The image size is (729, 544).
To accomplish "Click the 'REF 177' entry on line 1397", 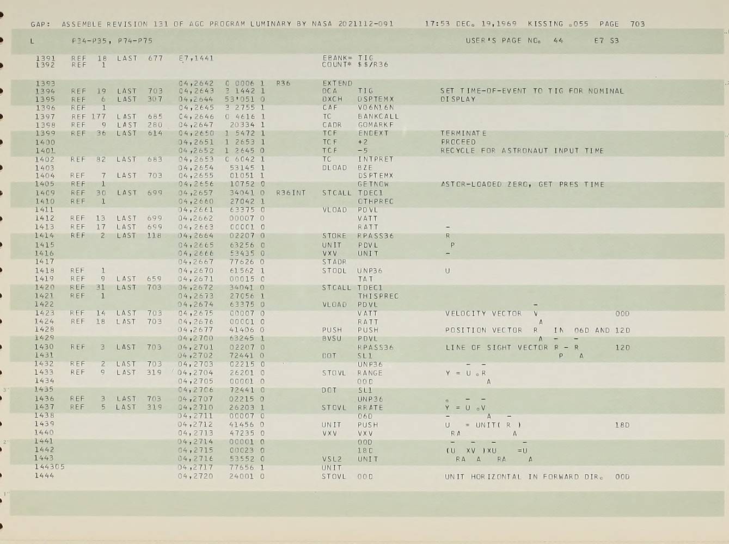I will 88,116.
